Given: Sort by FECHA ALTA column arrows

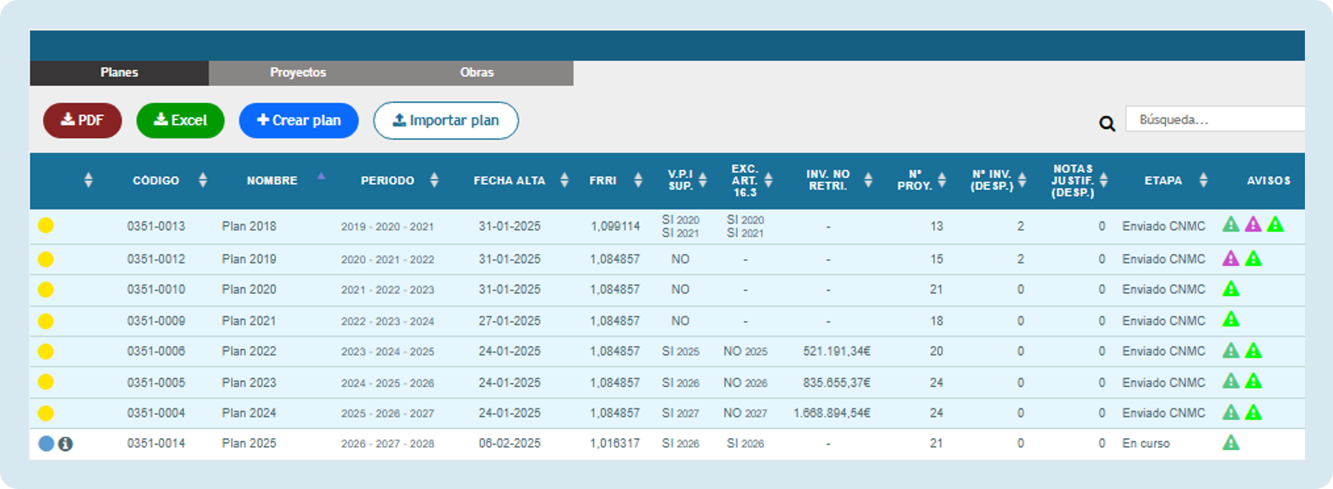Looking at the screenshot, I should [x=564, y=181].
